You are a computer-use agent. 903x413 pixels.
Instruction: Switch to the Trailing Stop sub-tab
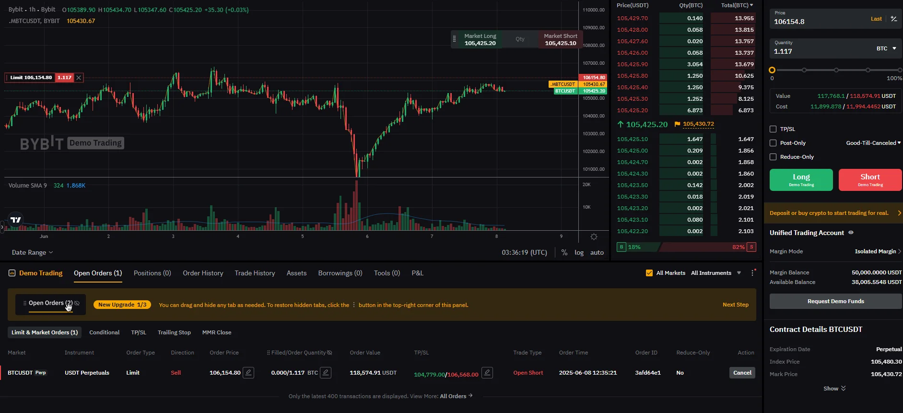point(174,332)
